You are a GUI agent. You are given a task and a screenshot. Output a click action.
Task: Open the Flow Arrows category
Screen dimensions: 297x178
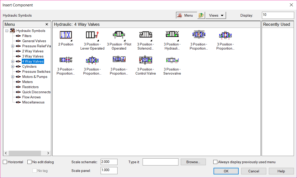(x=31, y=97)
